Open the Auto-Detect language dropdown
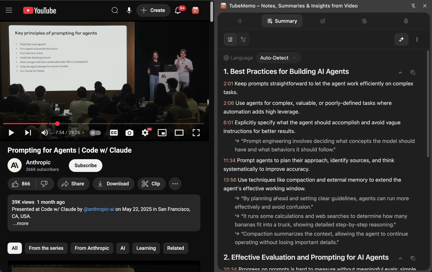Image resolution: width=432 pixels, height=272 pixels. coord(278,58)
